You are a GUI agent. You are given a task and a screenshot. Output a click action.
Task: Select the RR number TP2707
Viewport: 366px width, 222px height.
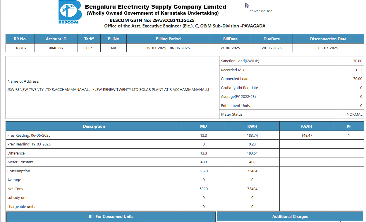[x=20, y=48]
